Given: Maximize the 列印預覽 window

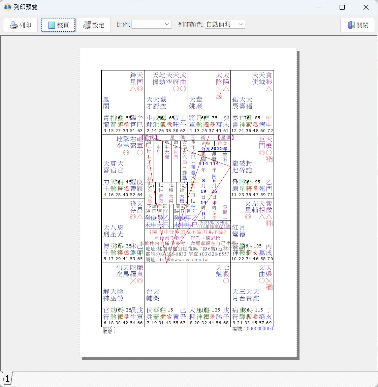Looking at the screenshot, I should 342,7.
